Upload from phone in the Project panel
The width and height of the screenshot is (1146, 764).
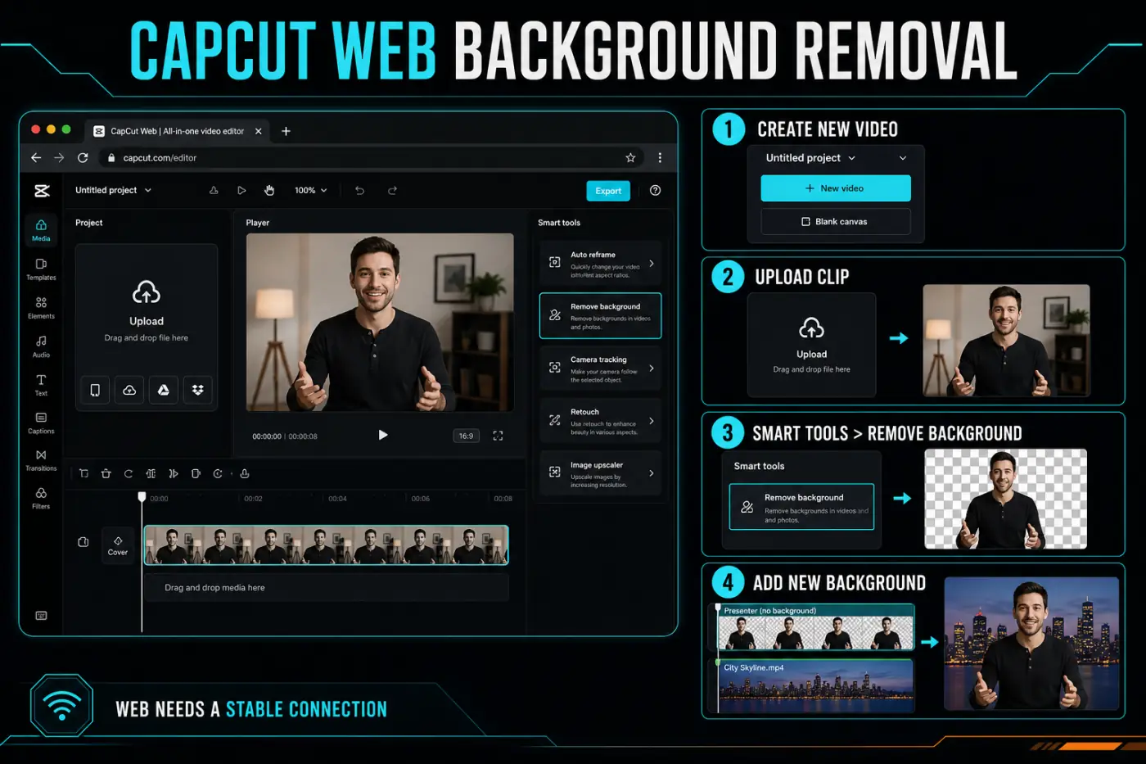tap(95, 390)
